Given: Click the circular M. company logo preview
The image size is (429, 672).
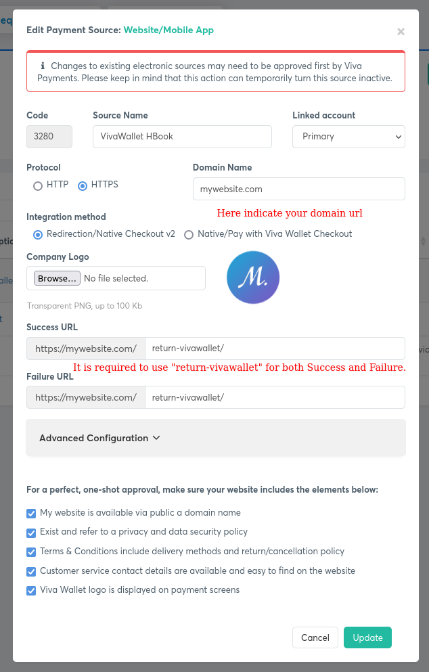Looking at the screenshot, I should 252,277.
